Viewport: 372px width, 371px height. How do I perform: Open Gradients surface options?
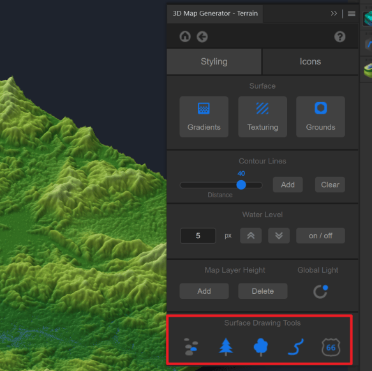coord(204,117)
